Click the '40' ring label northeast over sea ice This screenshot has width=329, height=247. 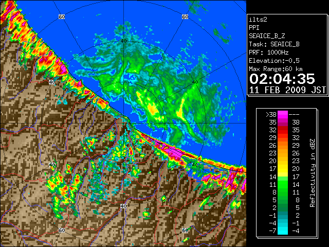[195, 82]
